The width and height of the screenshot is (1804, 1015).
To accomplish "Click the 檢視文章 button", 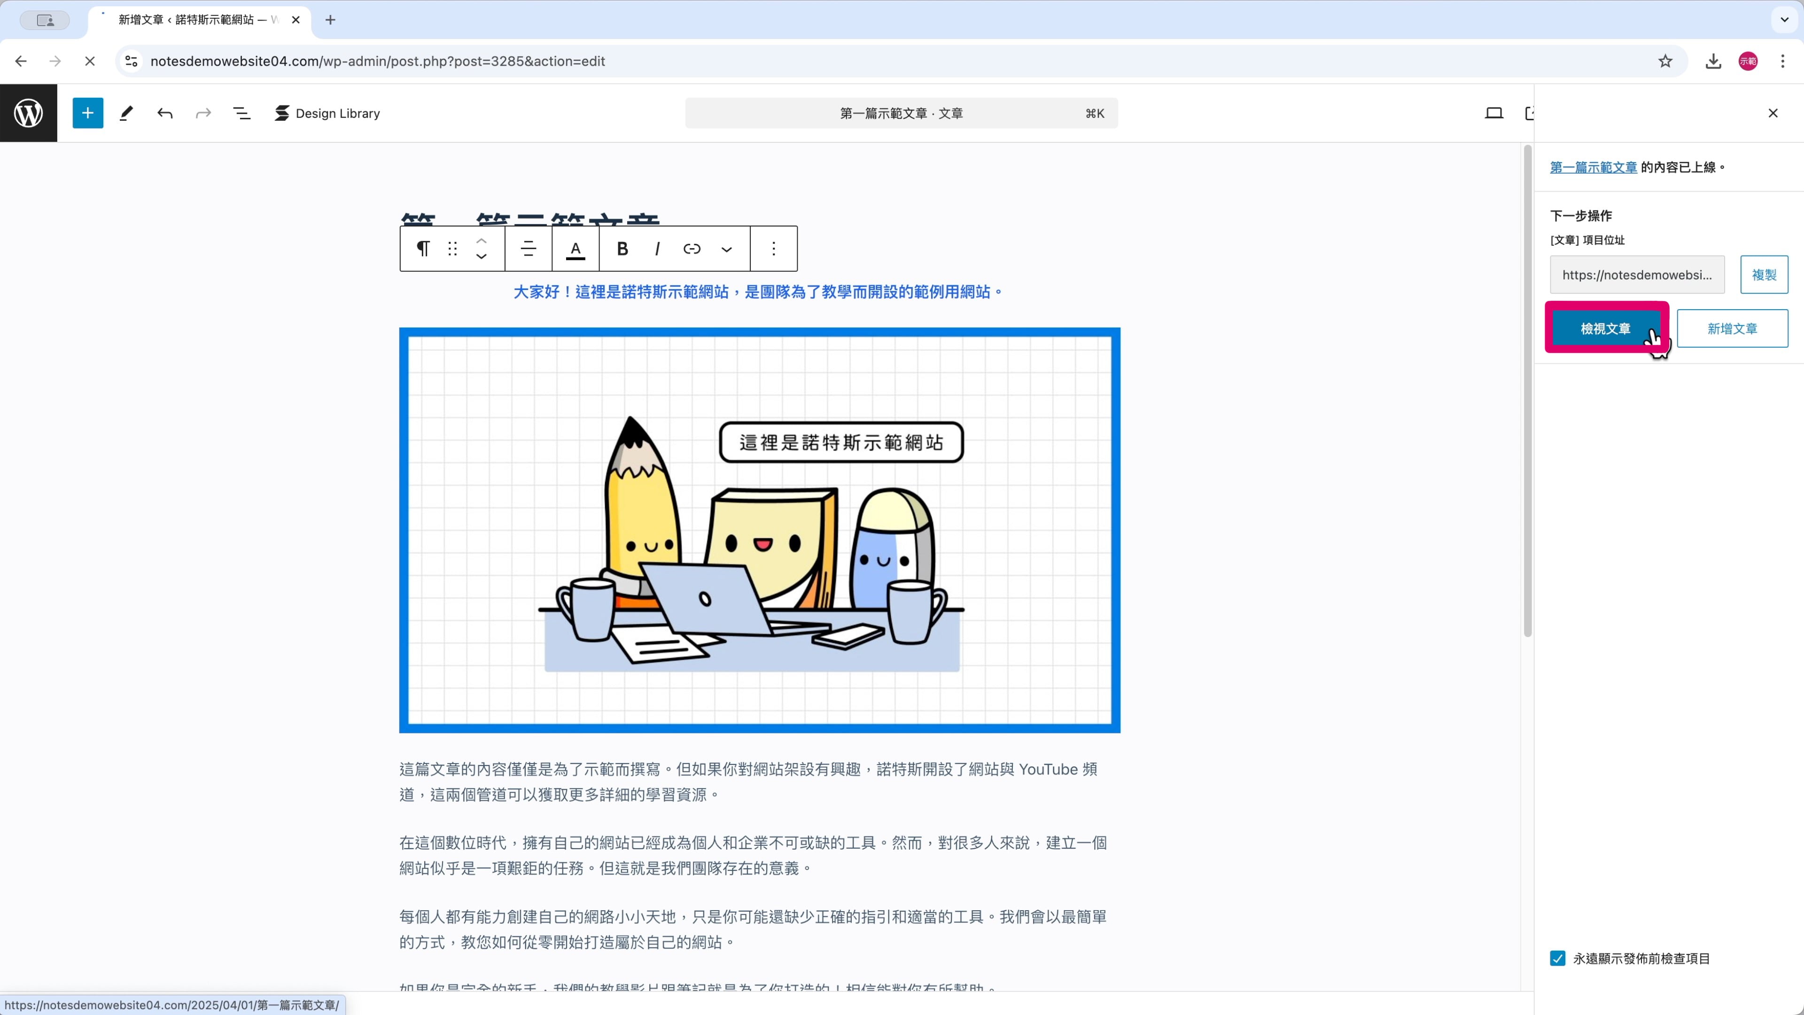I will click(x=1605, y=328).
